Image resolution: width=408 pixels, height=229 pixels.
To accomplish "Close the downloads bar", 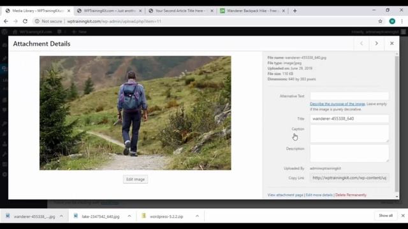I will pyautogui.click(x=403, y=216).
